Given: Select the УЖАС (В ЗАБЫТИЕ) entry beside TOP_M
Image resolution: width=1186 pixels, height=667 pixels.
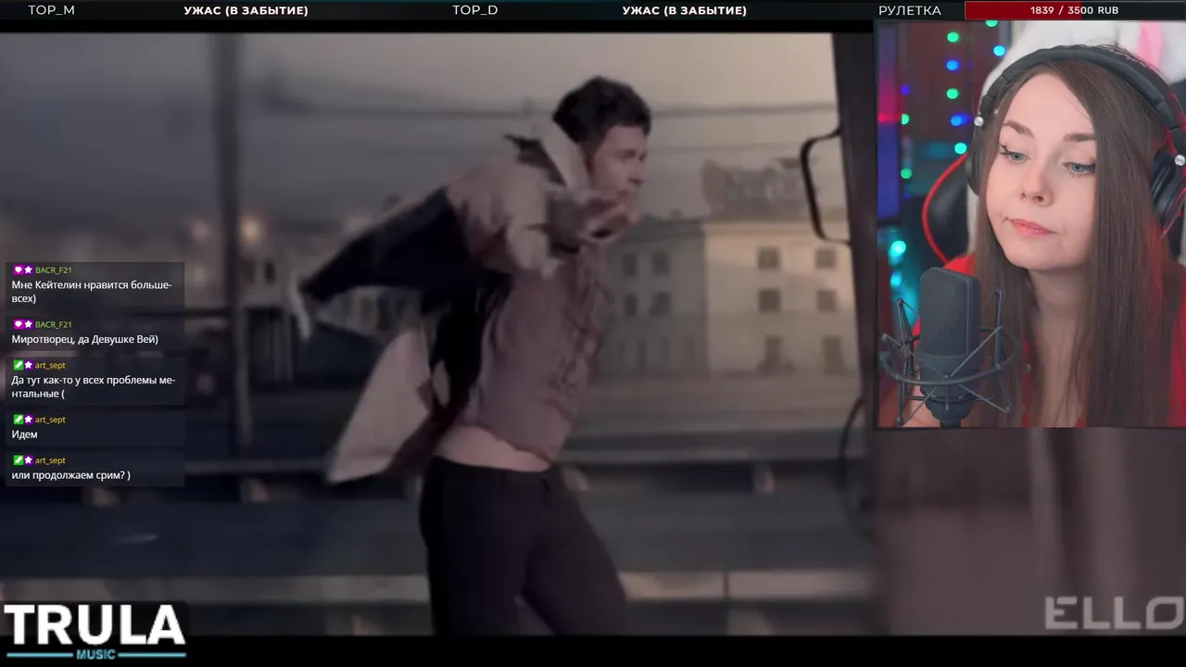Looking at the screenshot, I should click(246, 10).
